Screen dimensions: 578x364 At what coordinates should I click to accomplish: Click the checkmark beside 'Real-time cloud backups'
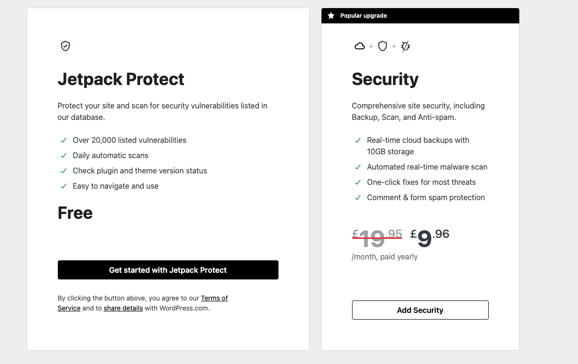point(358,140)
